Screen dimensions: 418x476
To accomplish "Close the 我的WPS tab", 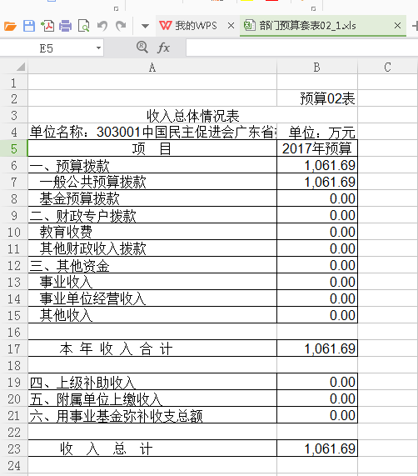I will point(231,26).
